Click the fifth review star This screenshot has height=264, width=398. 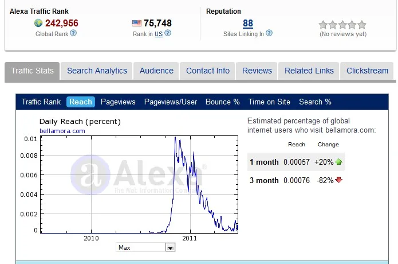click(362, 25)
